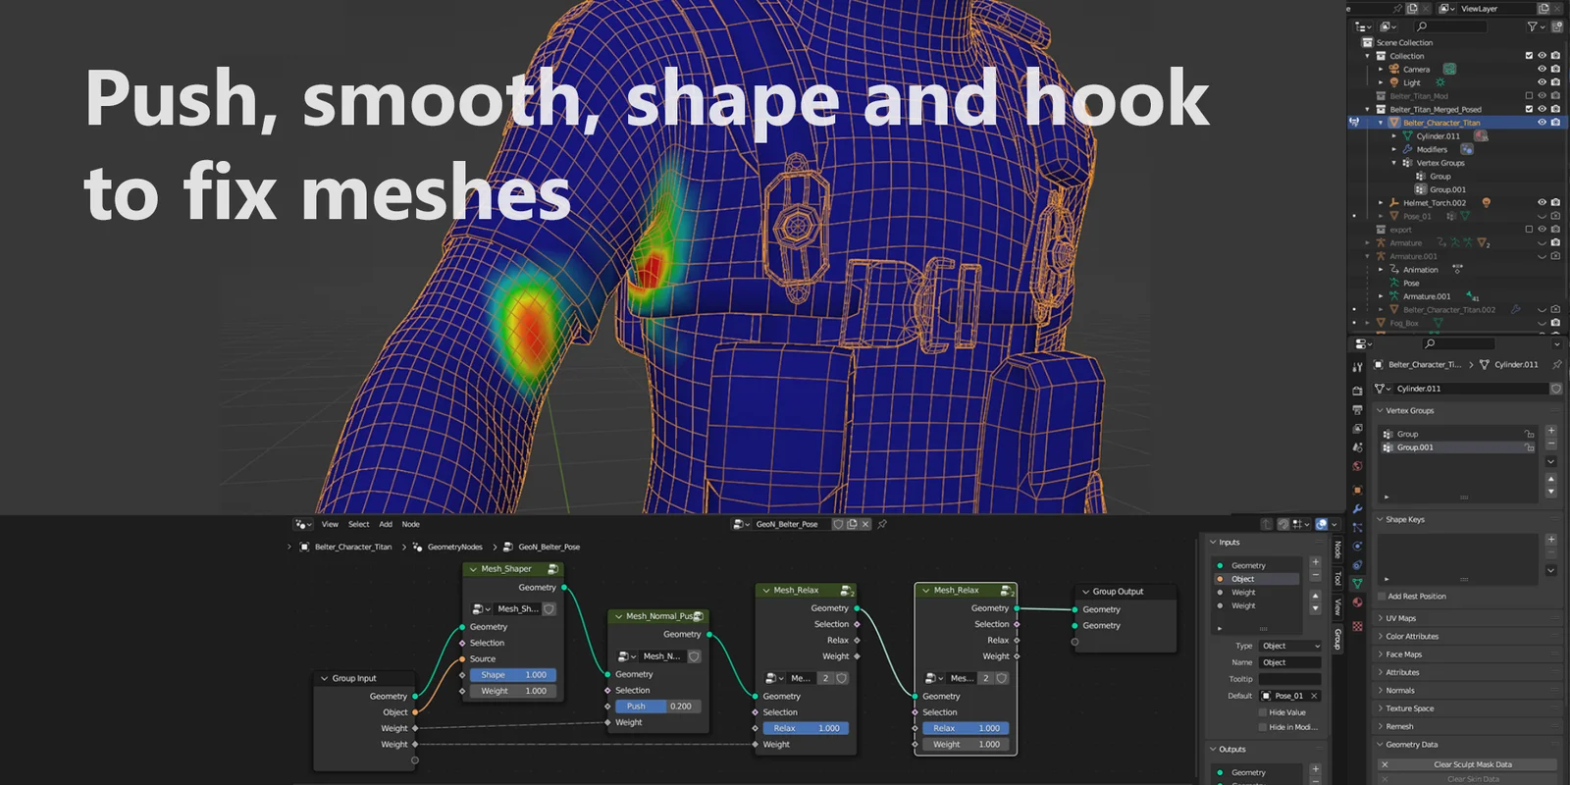The width and height of the screenshot is (1570, 785).
Task: Open the Material properties tab
Action: (x=1357, y=602)
